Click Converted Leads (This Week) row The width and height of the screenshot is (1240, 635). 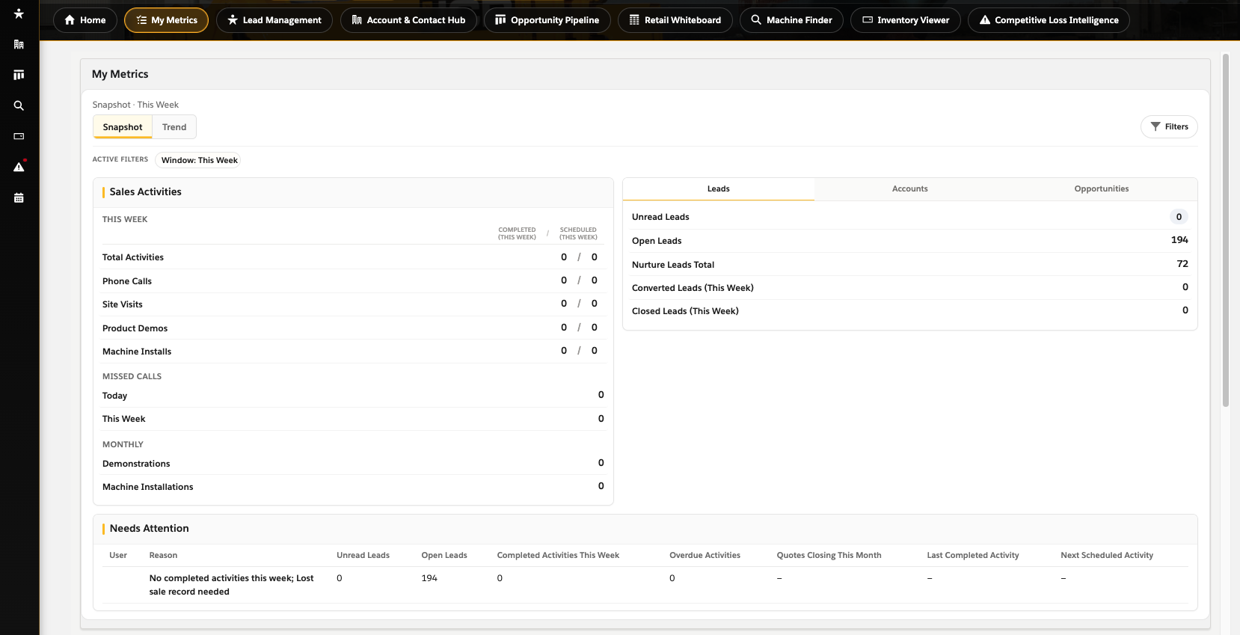[x=909, y=288]
